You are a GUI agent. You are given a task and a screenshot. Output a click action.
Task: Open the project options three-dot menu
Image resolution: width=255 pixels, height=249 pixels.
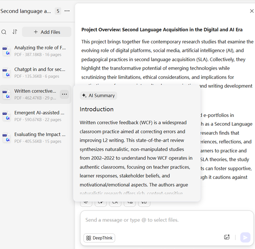pos(67,11)
